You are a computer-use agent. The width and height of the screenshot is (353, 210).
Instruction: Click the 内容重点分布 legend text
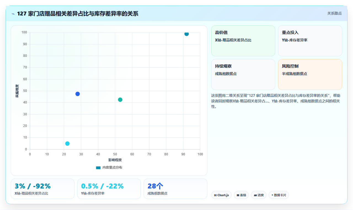click(x=112, y=168)
